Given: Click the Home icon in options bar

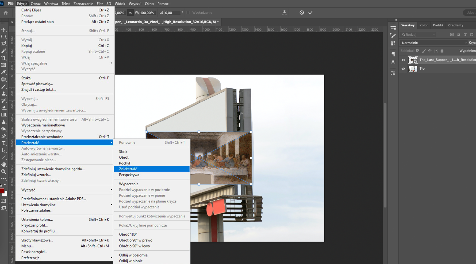Looking at the screenshot, I should [6, 13].
